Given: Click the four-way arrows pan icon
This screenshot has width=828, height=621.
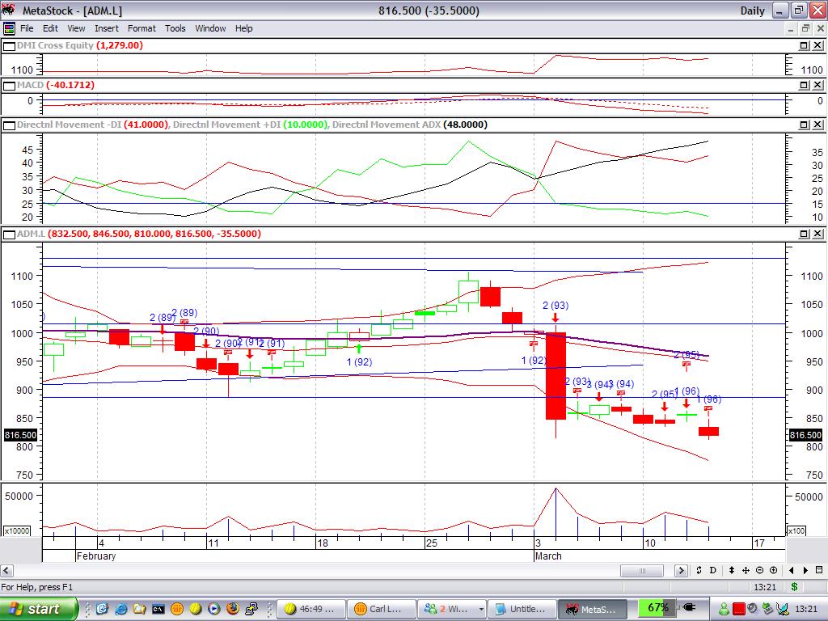Looking at the screenshot, I should (x=746, y=570).
